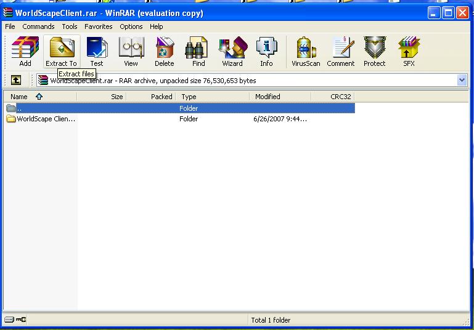The image size is (474, 330).
Task: Click 'Total 1 folder' status text
Action: tap(271, 320)
